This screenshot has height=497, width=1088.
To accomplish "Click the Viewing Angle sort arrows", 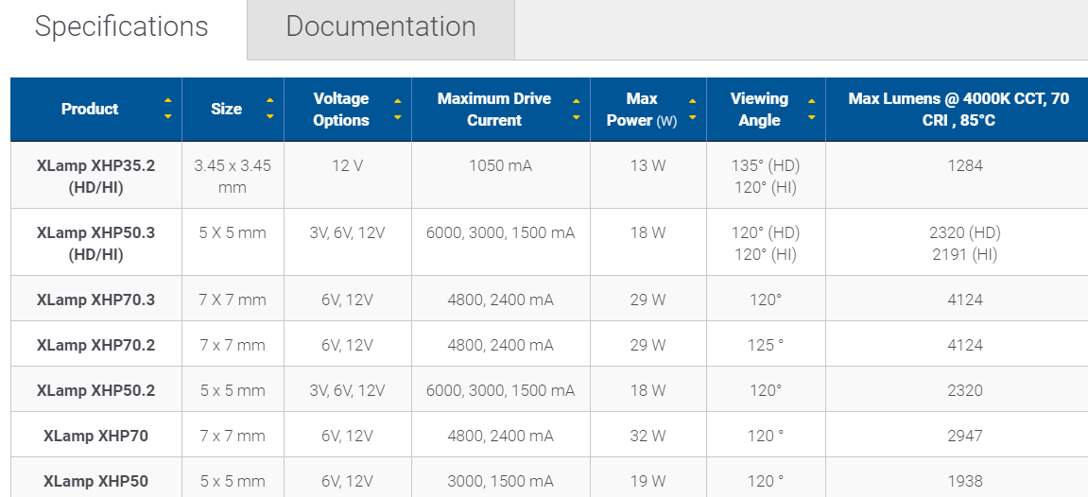I will pos(812,109).
